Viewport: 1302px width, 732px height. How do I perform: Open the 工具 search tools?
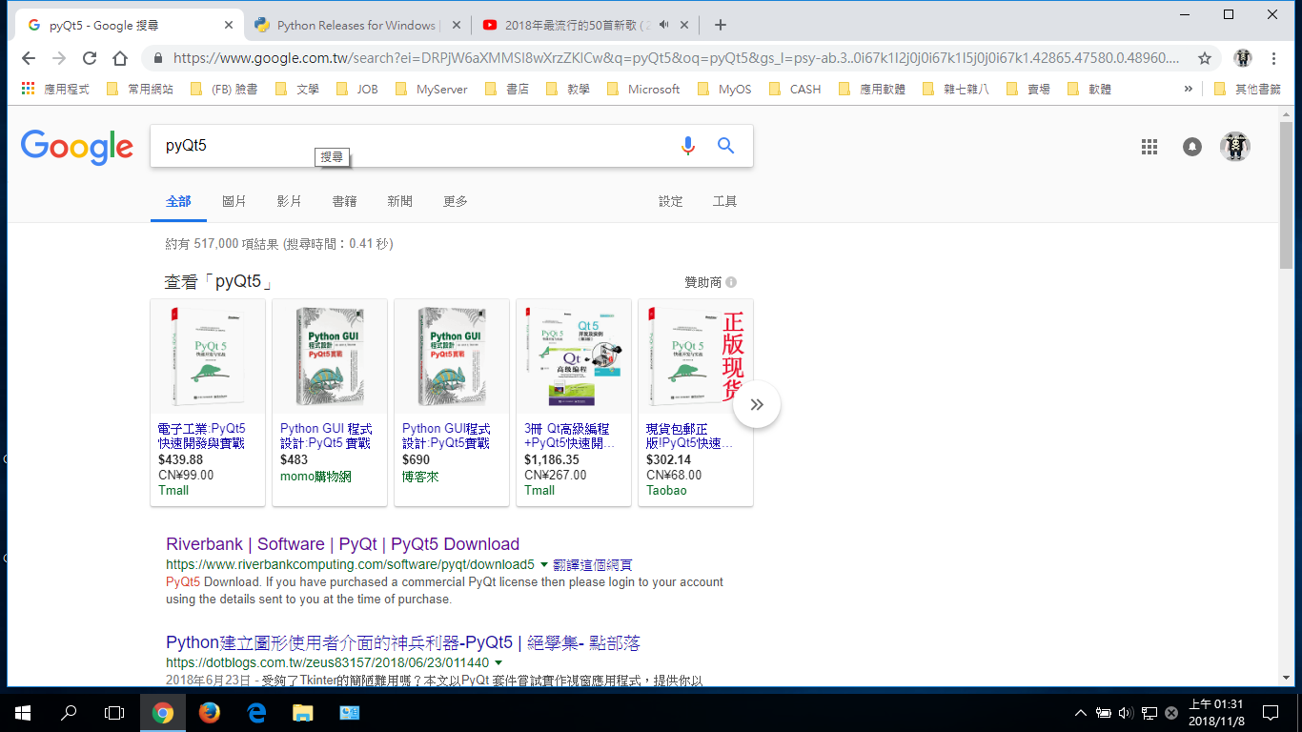(724, 201)
